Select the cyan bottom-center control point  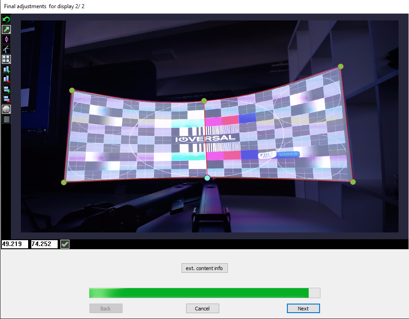tap(207, 178)
